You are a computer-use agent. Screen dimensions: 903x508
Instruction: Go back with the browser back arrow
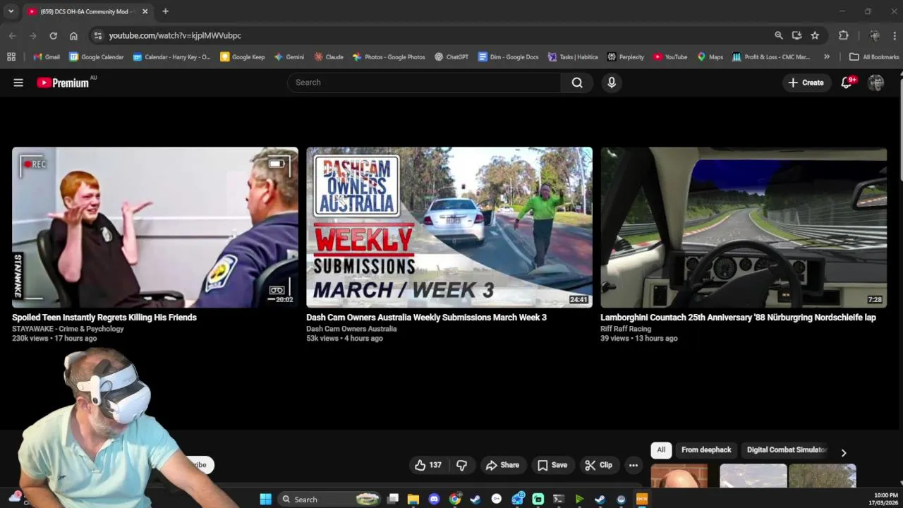pos(13,35)
